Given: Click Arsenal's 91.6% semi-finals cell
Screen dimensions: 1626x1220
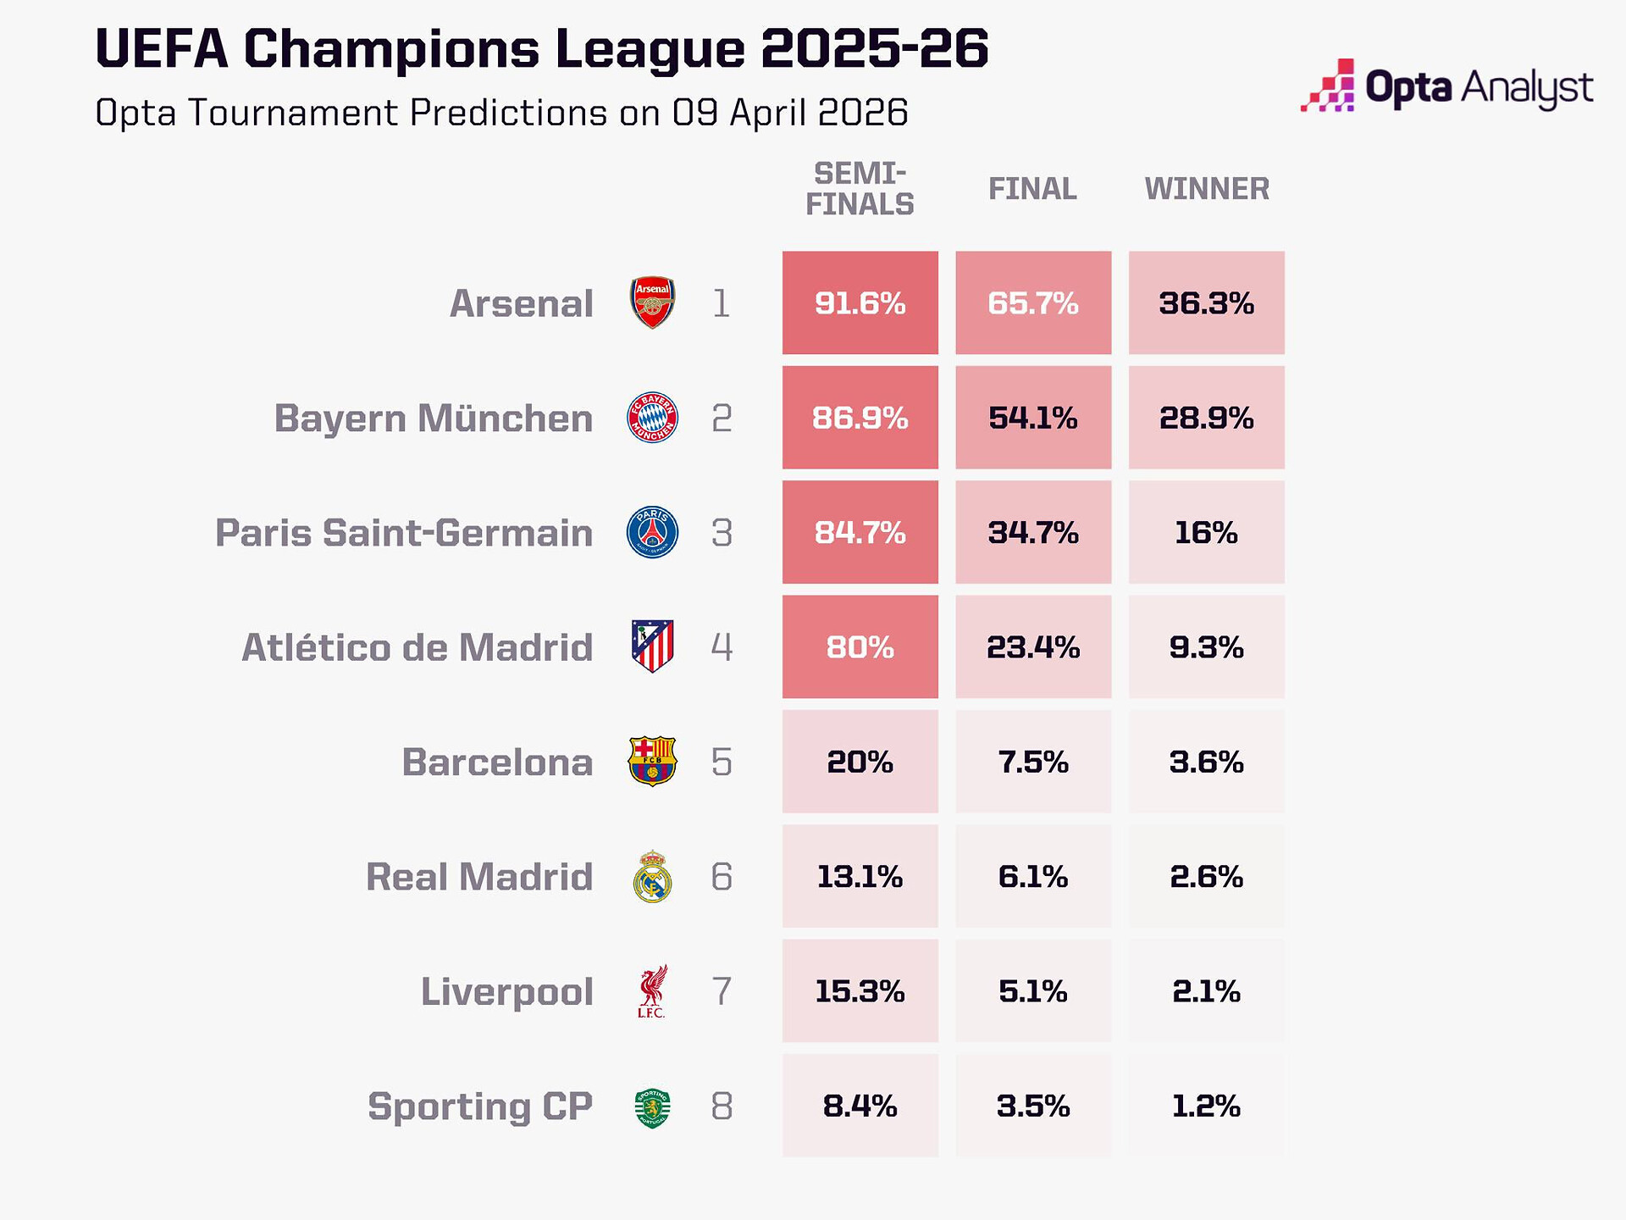Looking at the screenshot, I should 860,302.
